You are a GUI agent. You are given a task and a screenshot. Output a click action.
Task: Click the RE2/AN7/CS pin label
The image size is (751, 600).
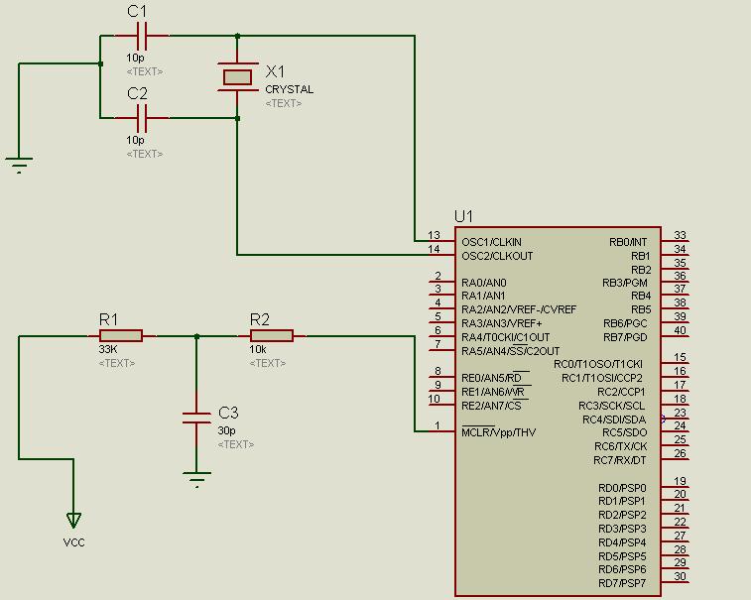491,406
